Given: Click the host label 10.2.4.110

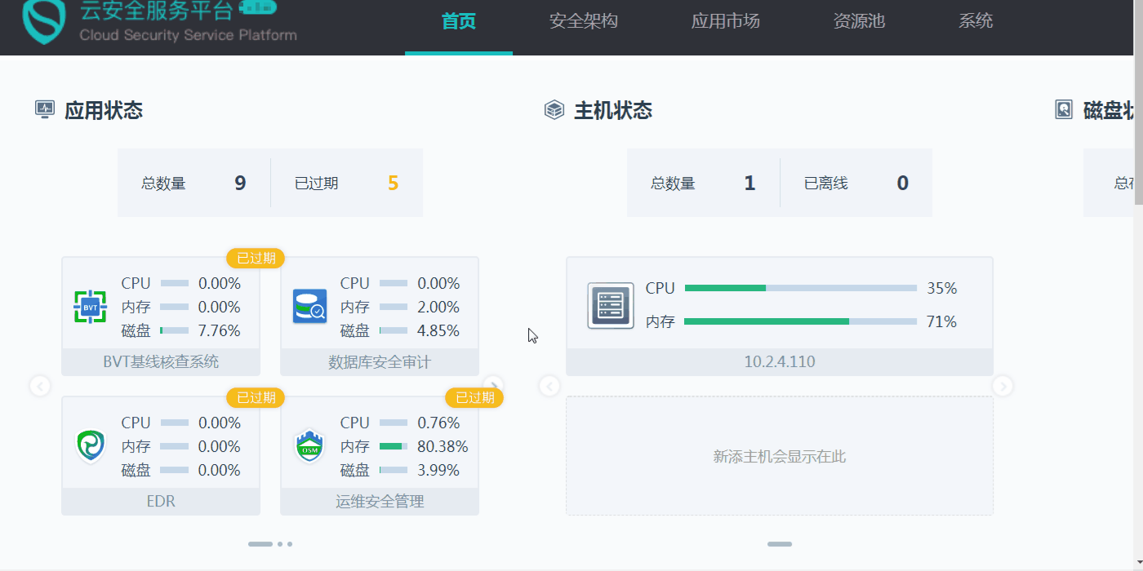Looking at the screenshot, I should click(x=779, y=361).
